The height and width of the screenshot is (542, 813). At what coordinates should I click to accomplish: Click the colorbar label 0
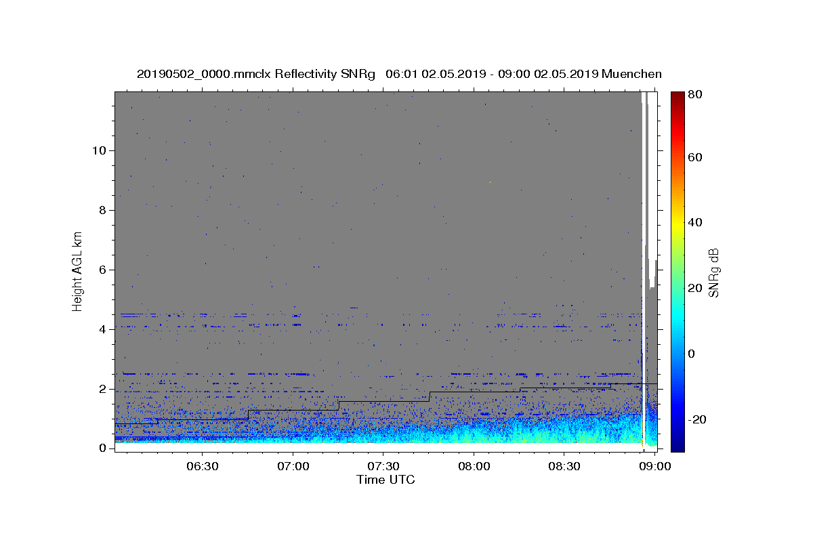point(692,354)
